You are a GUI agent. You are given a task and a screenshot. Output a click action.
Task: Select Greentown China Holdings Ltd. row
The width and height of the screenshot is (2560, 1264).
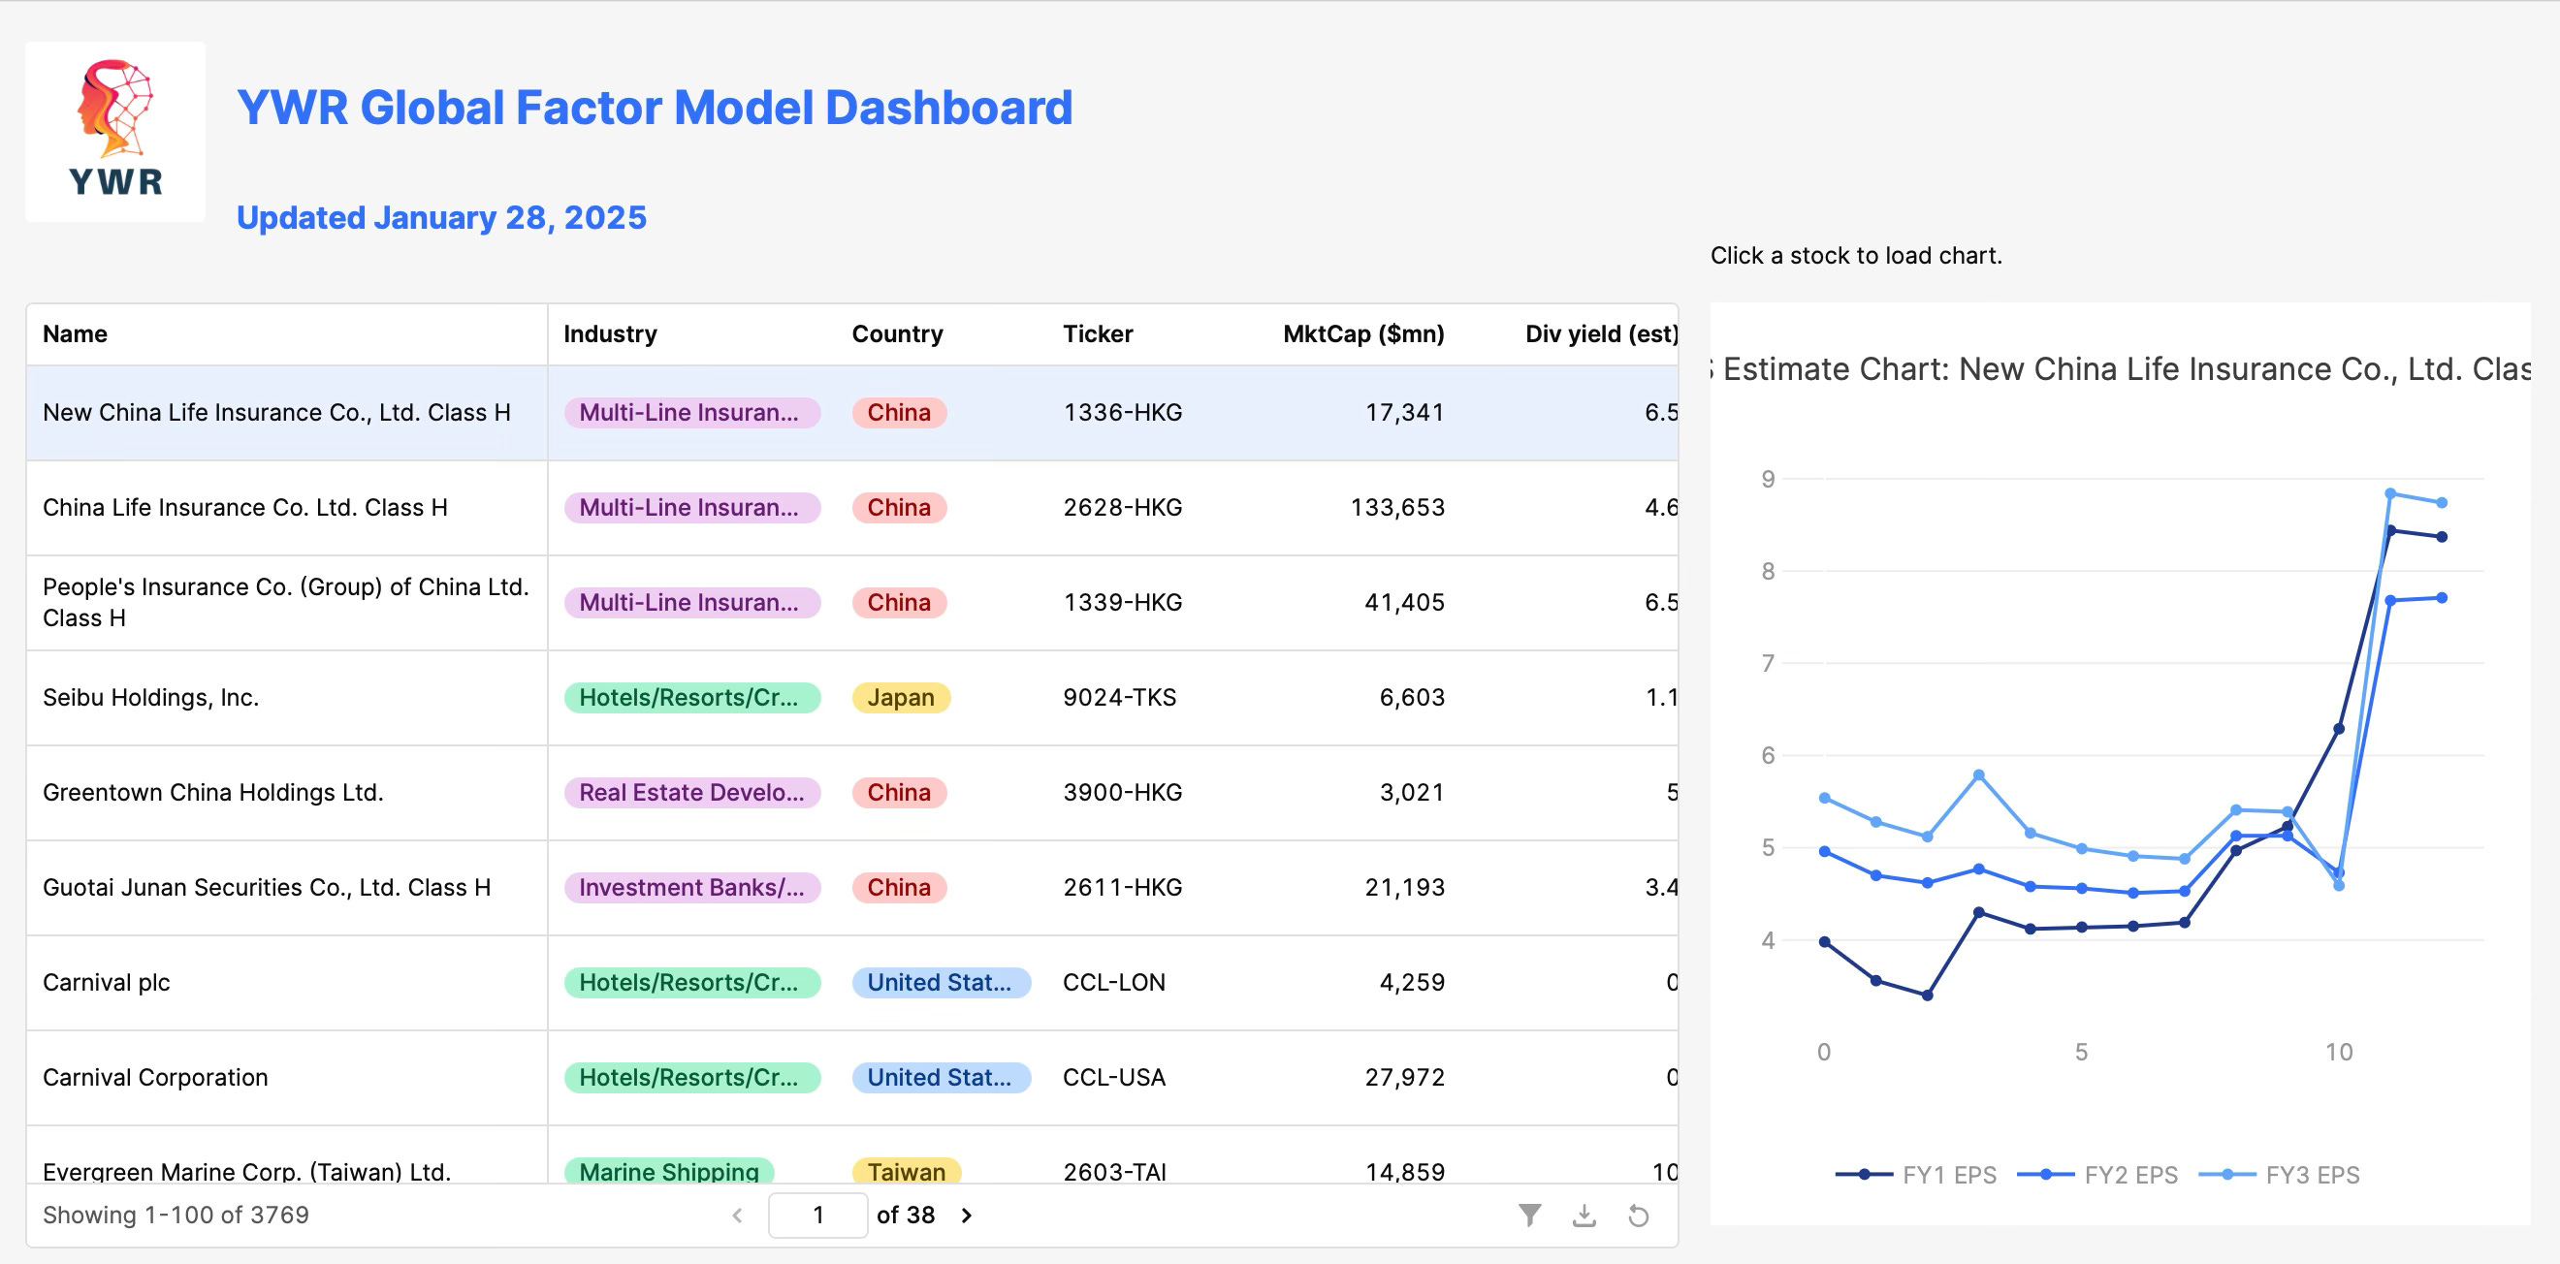(852, 792)
